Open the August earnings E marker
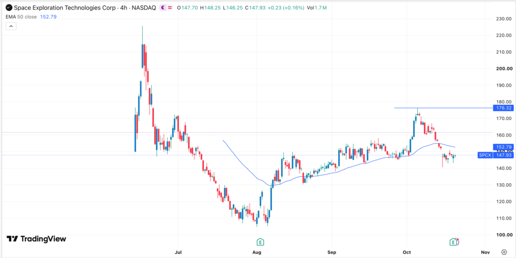 click(261, 242)
